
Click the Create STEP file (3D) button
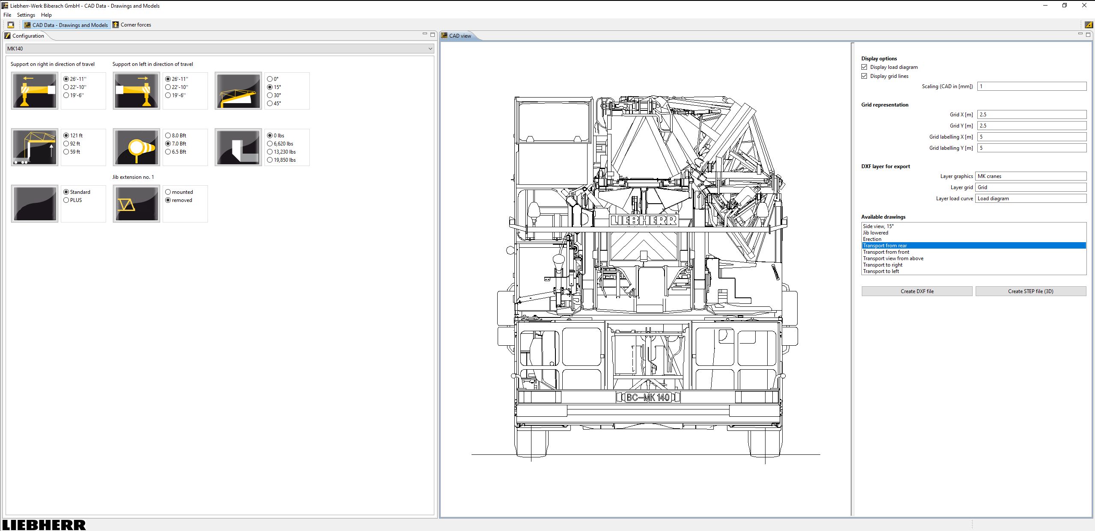[1030, 291]
